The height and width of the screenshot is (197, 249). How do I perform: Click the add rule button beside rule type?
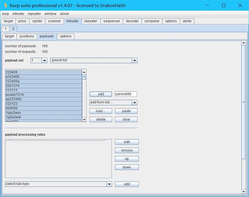click(127, 184)
